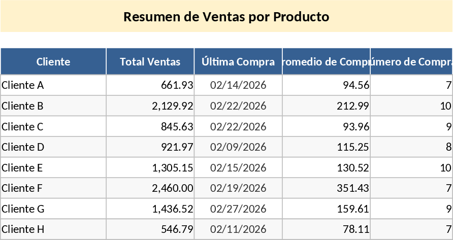Select the Cliente A cell
453x240 pixels.
coord(53,85)
